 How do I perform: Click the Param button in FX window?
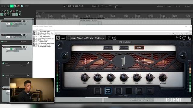[175, 34]
